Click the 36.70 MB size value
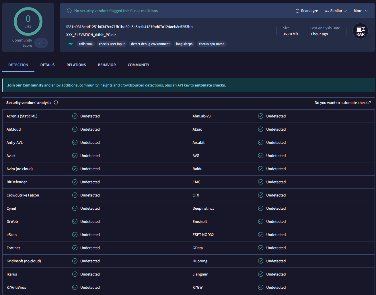The width and height of the screenshot is (376, 295). click(x=290, y=34)
